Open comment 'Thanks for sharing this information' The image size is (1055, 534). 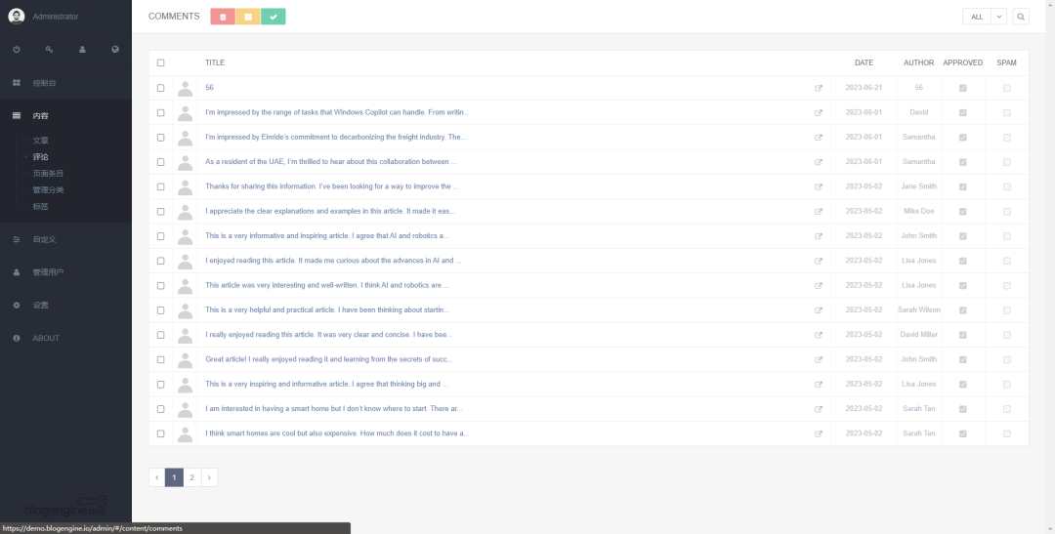coord(332,186)
